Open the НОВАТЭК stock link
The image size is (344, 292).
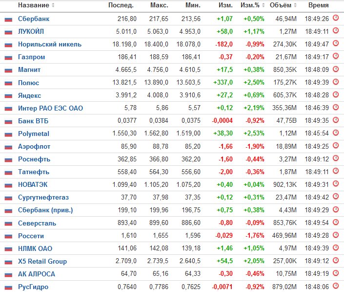click(33, 184)
